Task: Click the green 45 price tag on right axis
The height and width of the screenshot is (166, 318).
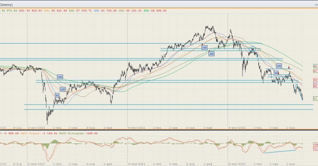Action: [315, 99]
